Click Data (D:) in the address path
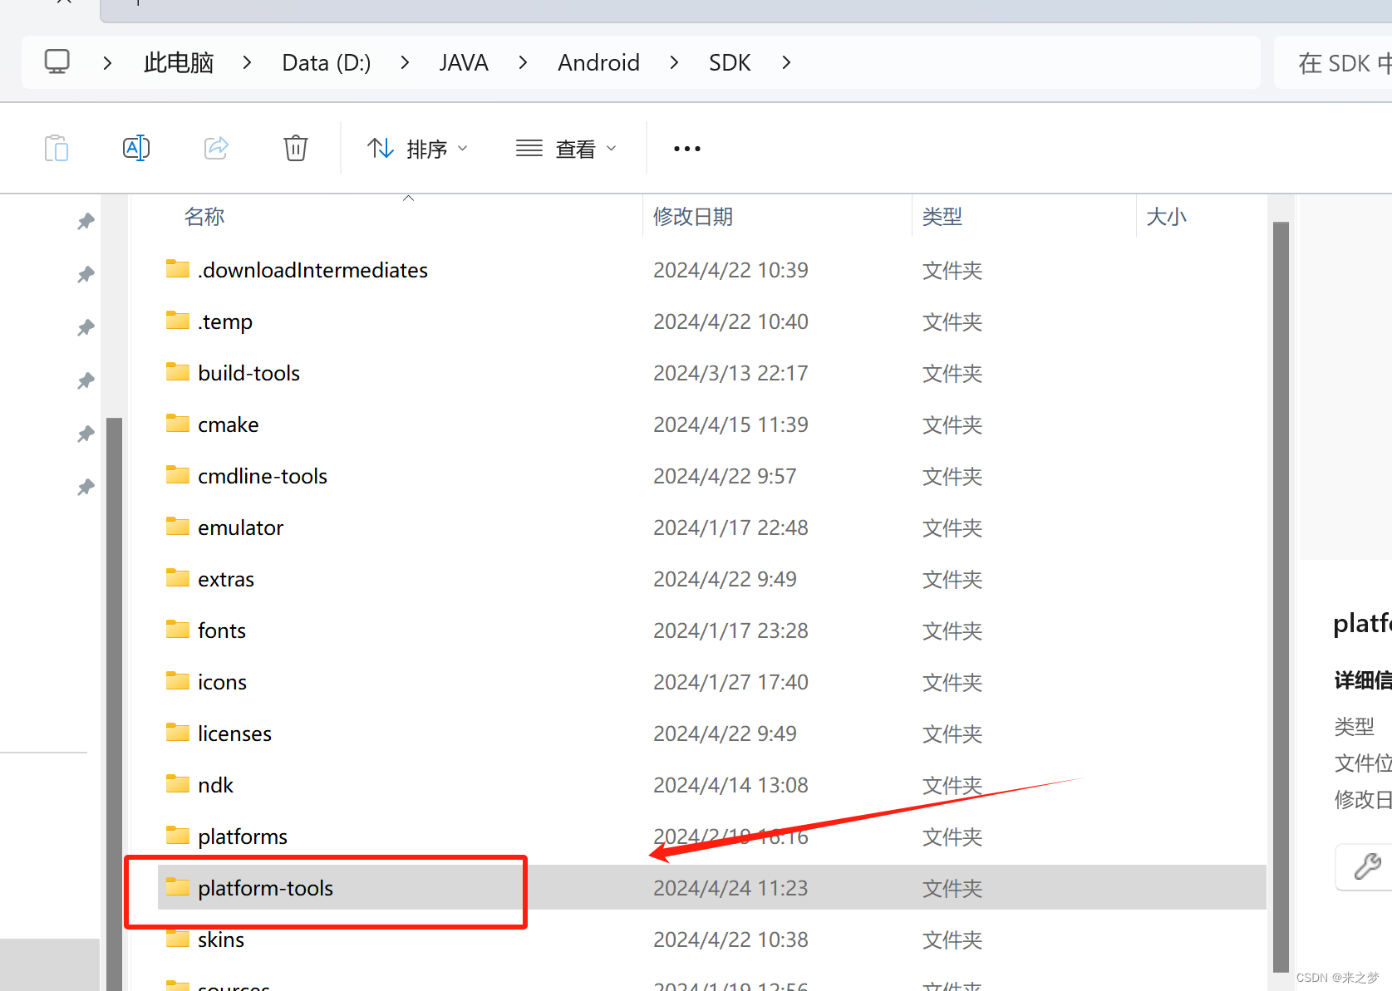The width and height of the screenshot is (1392, 991). coord(325,61)
